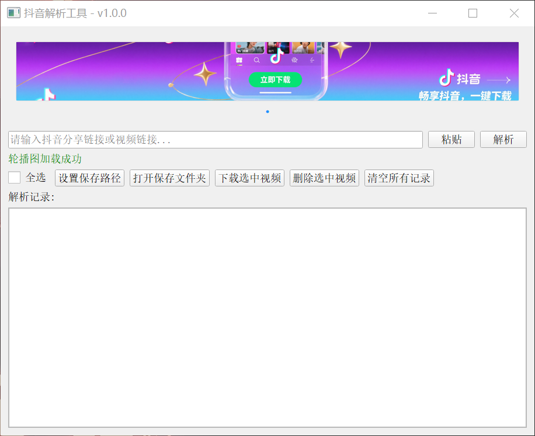
Task: Click the carousel indicator dot below the banner
Action: 267,112
